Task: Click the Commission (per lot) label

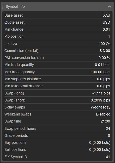Action: point(21,51)
